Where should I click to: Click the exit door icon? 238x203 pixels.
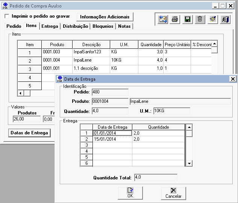225,19
